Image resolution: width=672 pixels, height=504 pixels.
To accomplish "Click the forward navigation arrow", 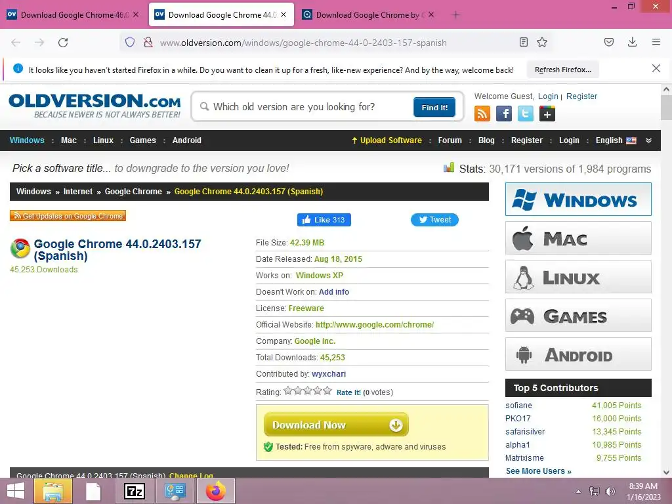I will 39,43.
